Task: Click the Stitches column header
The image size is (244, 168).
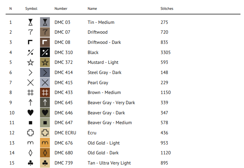Action: coord(167,8)
